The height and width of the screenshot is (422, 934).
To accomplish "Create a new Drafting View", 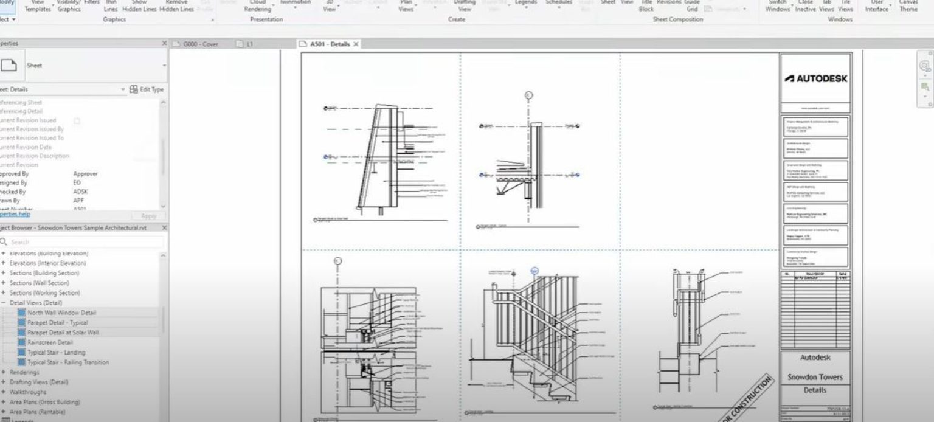I will point(465,6).
